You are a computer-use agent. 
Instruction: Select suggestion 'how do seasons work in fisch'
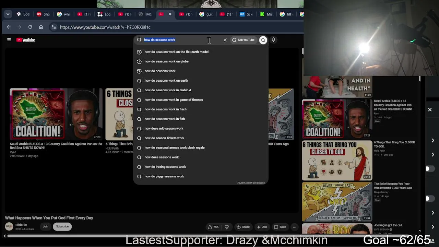[201, 109]
